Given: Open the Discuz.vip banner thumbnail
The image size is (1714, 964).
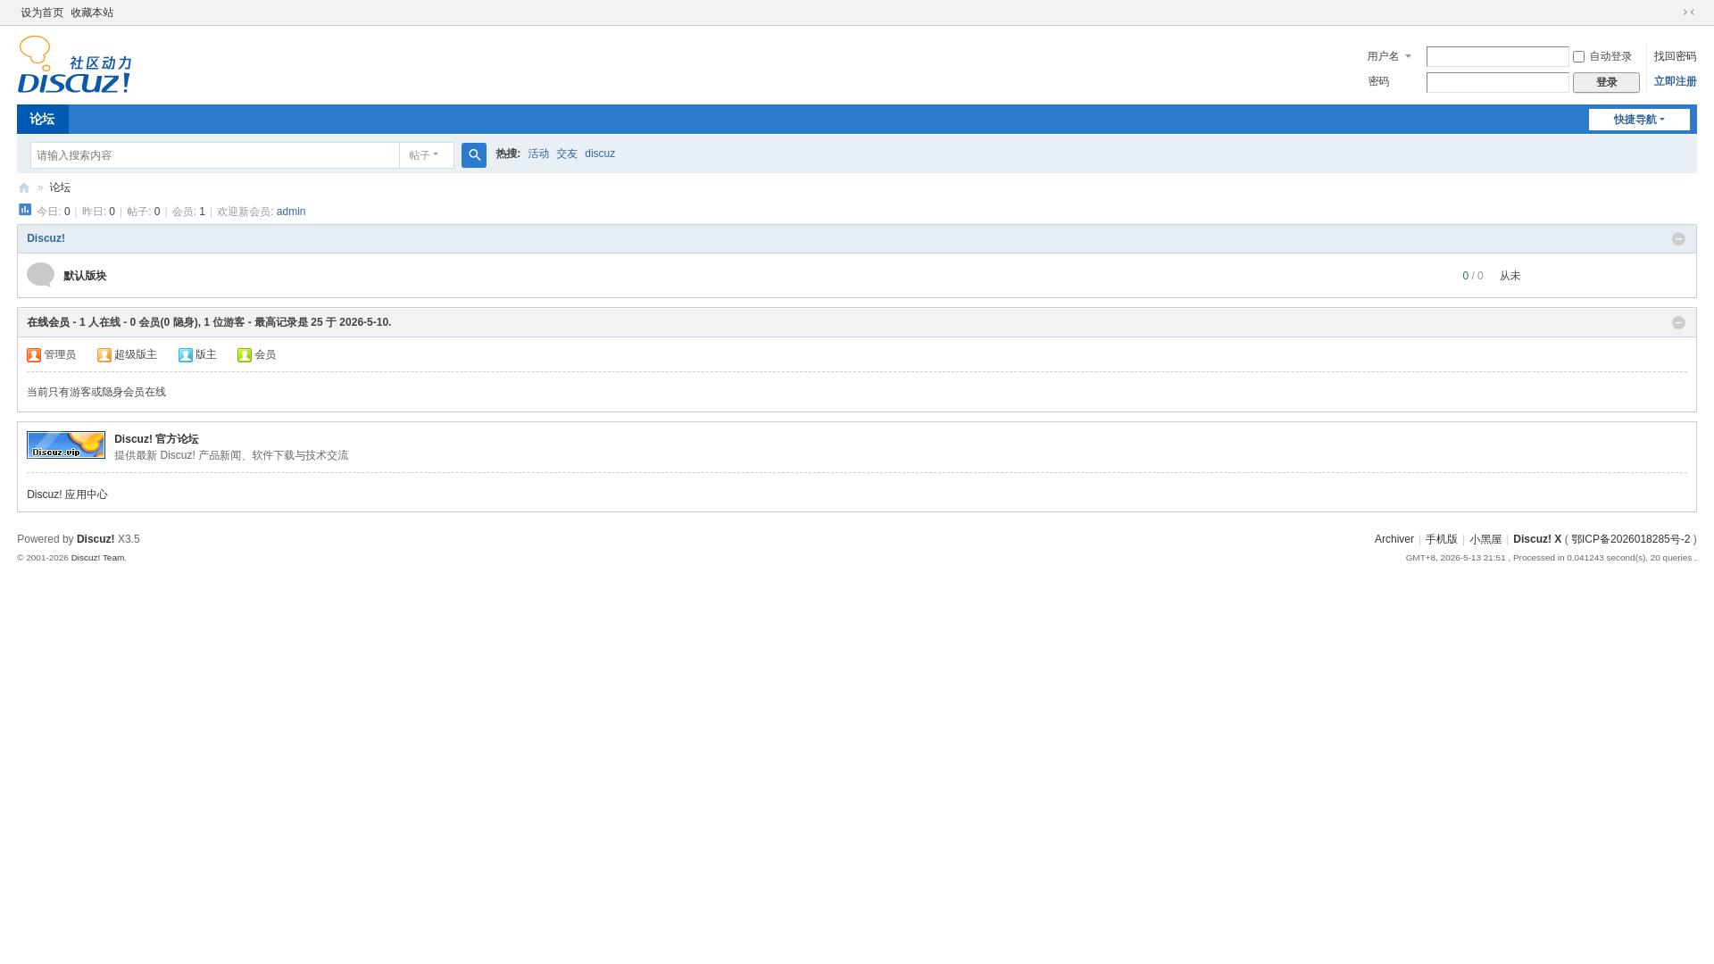Looking at the screenshot, I should click(66, 445).
